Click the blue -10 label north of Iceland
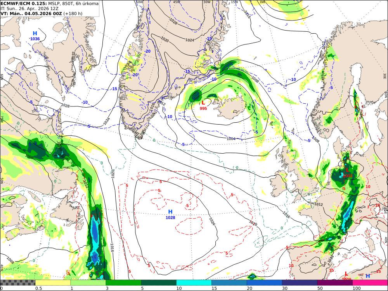The height and width of the screenshot is (291, 388). click(x=213, y=79)
